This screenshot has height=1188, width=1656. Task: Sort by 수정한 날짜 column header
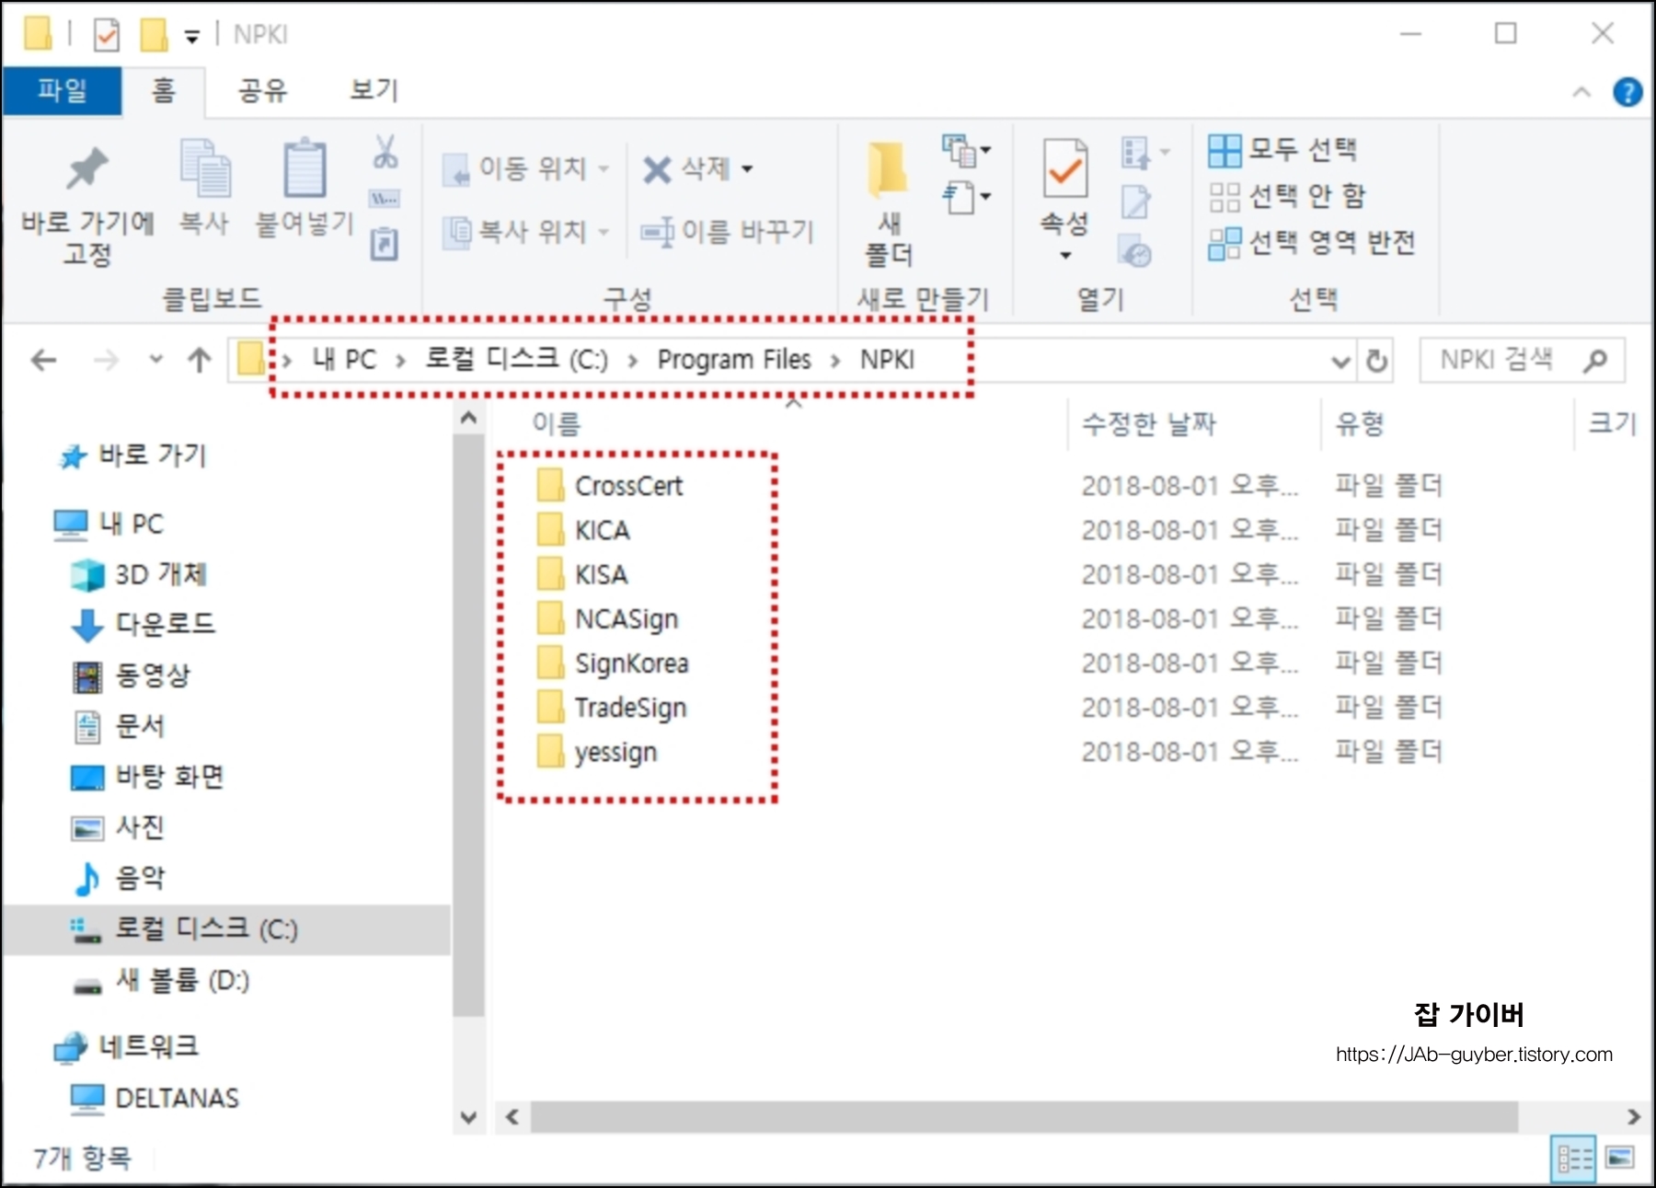(1149, 423)
